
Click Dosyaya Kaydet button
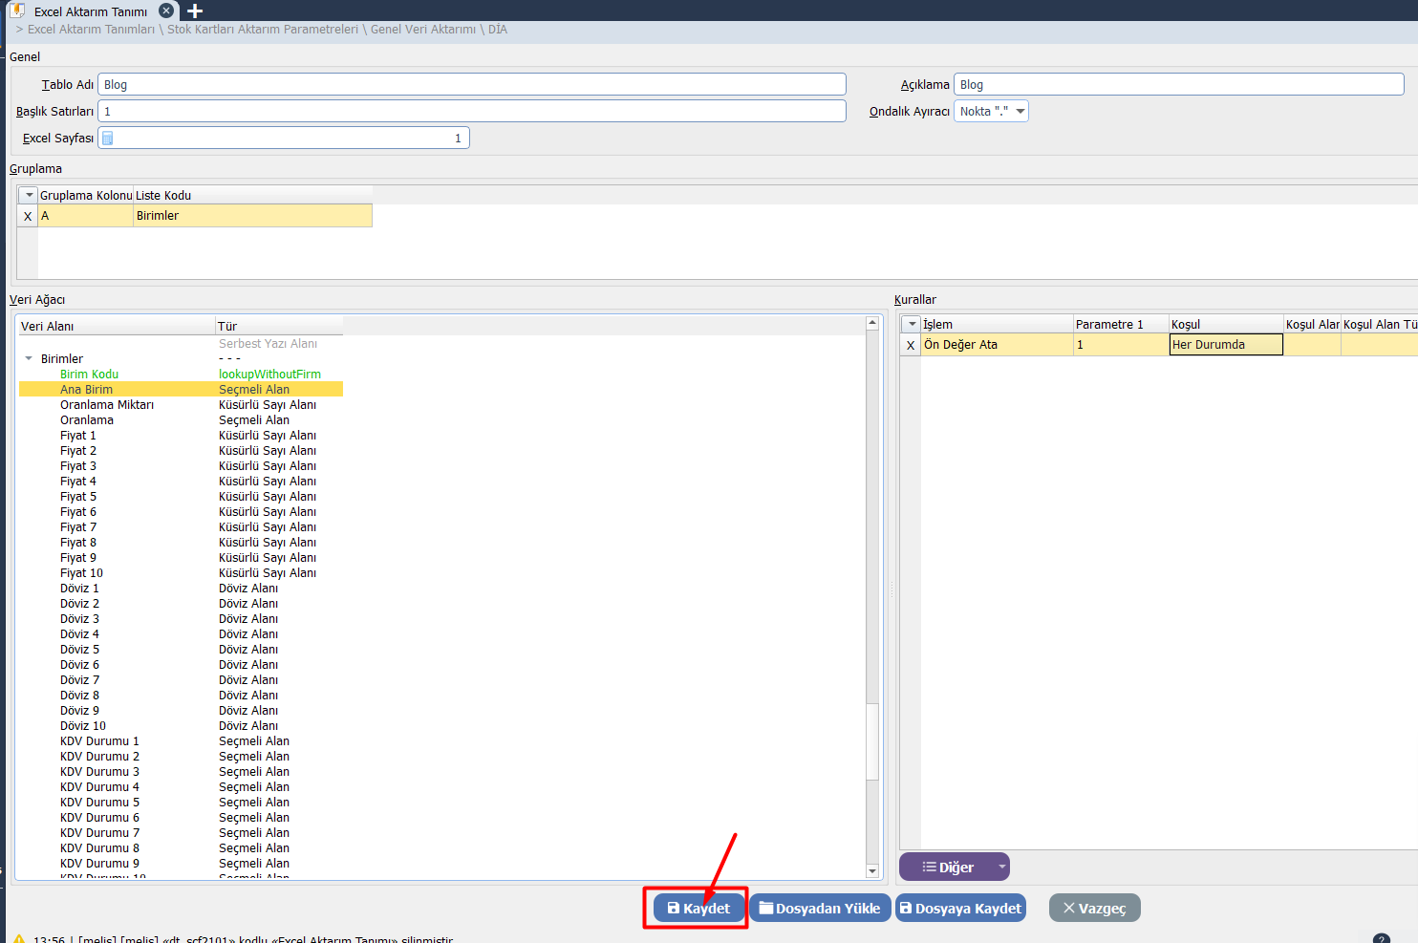tap(960, 908)
